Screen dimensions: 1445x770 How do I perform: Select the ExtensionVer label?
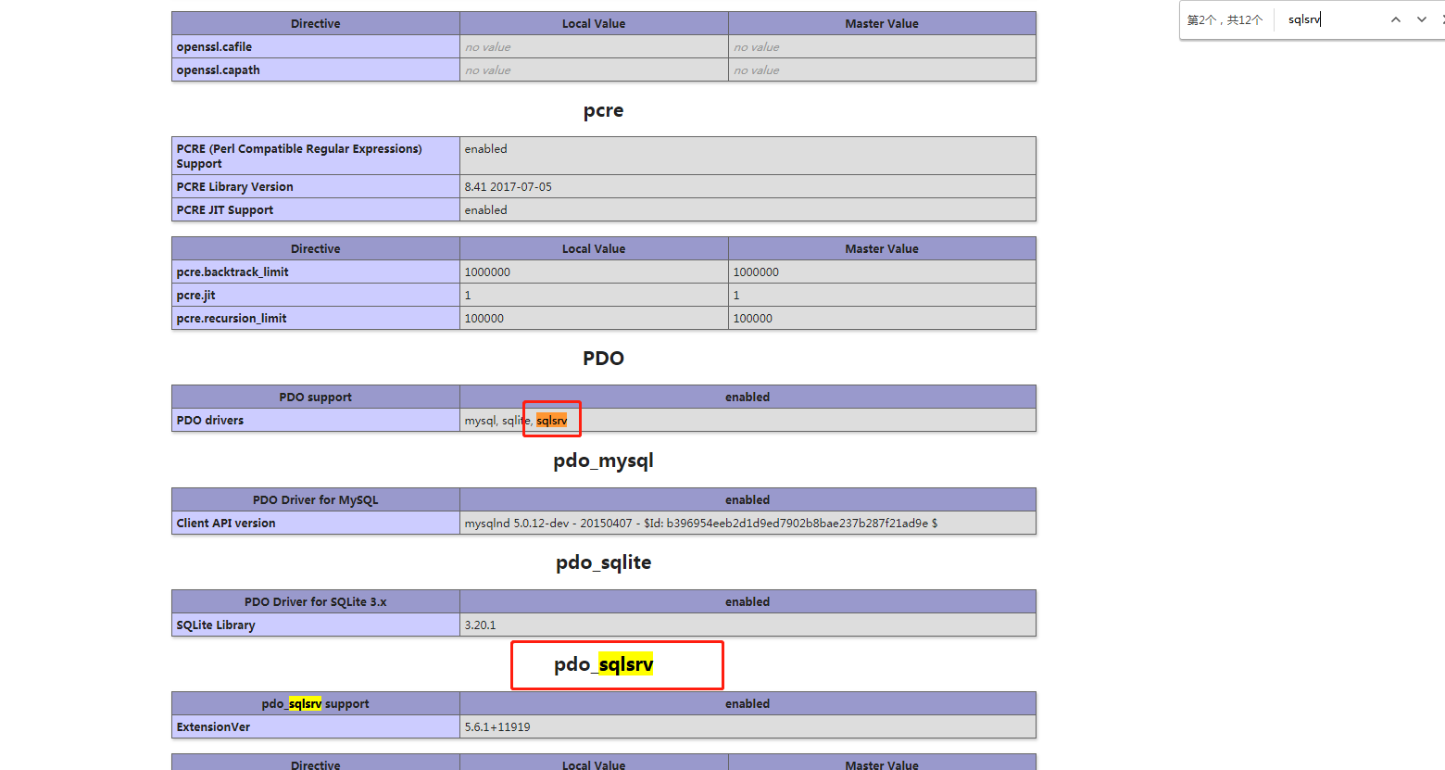click(x=213, y=727)
